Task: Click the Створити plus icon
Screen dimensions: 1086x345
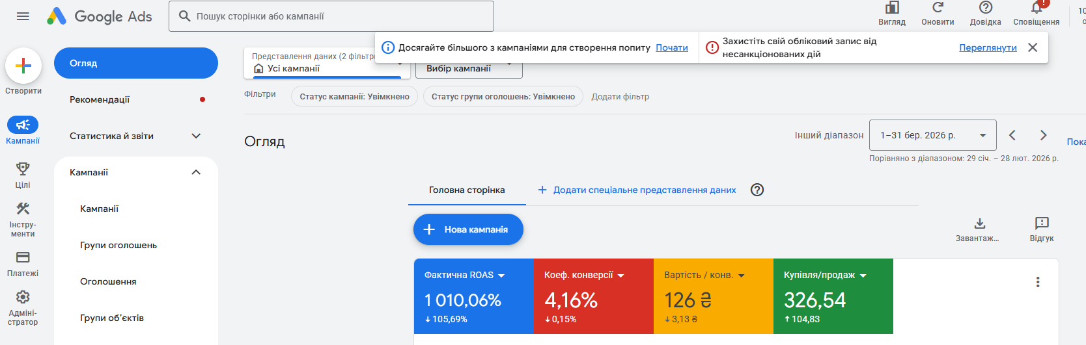Action: (x=23, y=66)
